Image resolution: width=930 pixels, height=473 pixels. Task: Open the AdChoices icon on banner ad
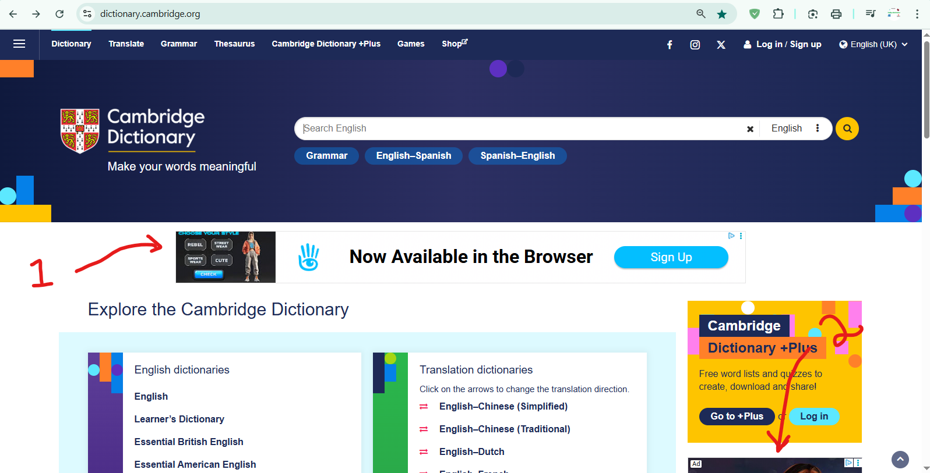[x=731, y=236]
